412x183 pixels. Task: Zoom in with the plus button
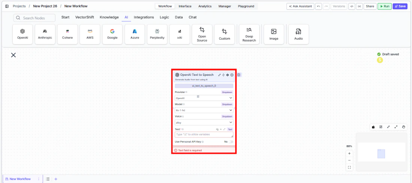[x=349, y=153]
